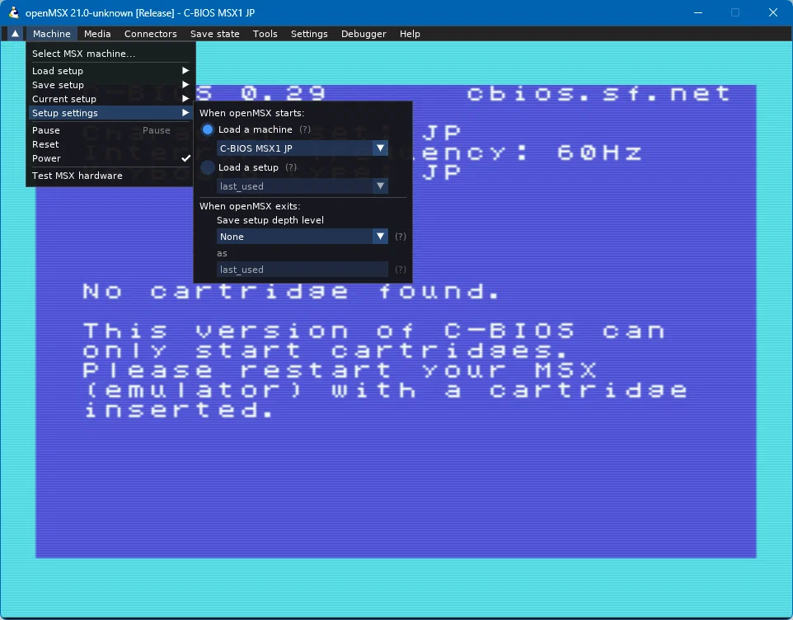
Task: Select the Load a machine radio button
Action: click(208, 129)
